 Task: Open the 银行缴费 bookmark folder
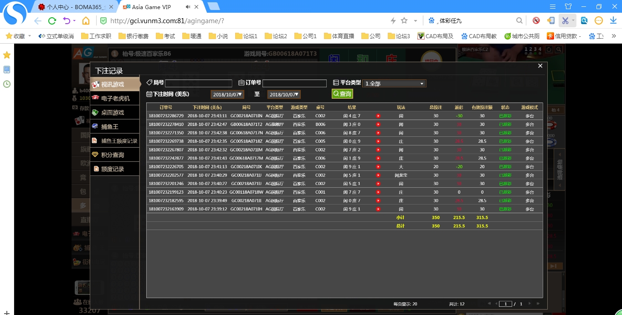(x=133, y=36)
